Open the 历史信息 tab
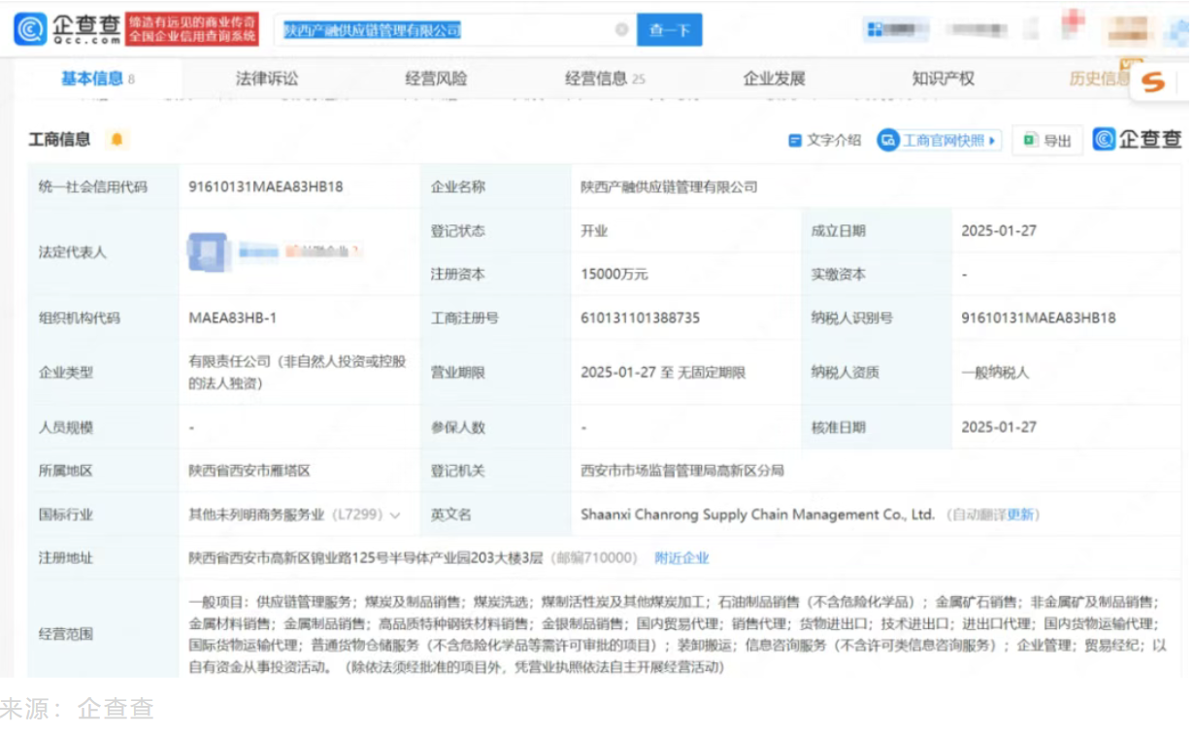This screenshot has height=735, width=1195. click(1100, 79)
